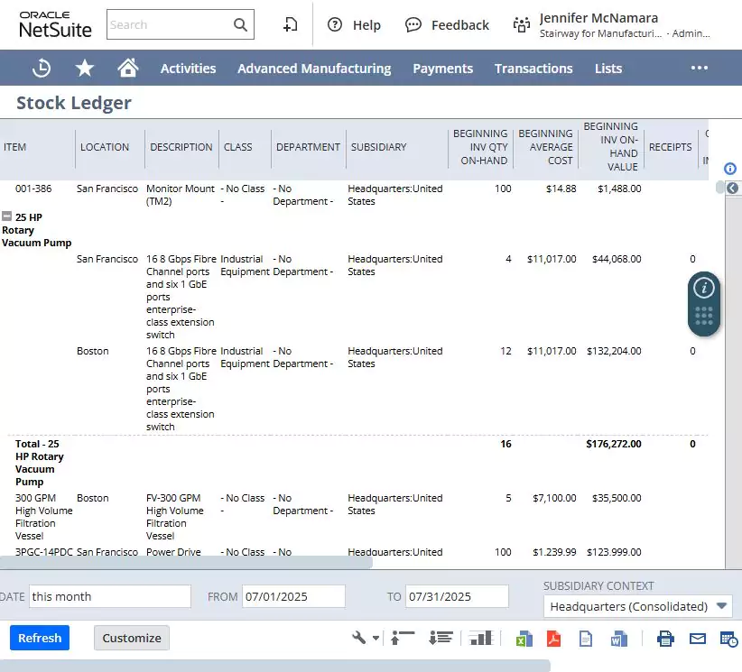Print the Stock Ledger report

pyautogui.click(x=665, y=639)
